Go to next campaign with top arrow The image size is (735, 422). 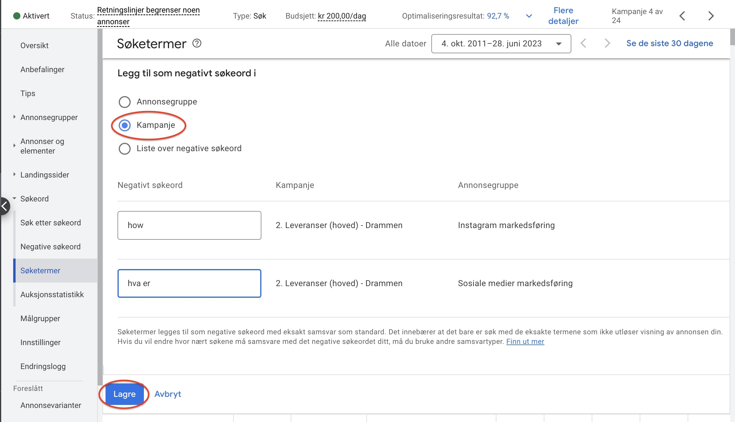click(x=711, y=16)
